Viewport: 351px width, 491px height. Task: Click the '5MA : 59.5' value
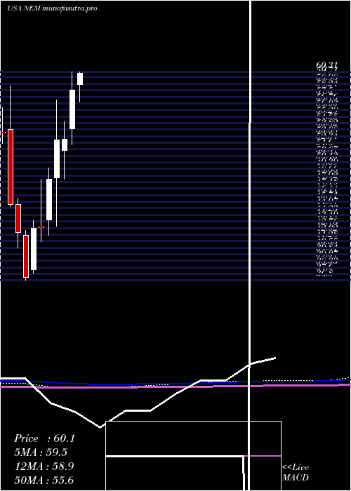click(x=41, y=452)
